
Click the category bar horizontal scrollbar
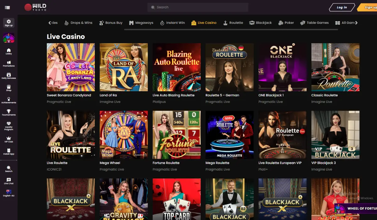point(231,30)
